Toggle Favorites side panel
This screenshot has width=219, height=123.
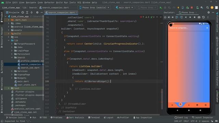pyautogui.click(x=2, y=84)
